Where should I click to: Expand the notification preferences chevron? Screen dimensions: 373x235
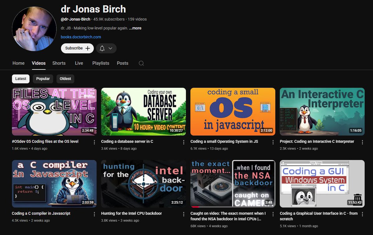pyautogui.click(x=110, y=48)
